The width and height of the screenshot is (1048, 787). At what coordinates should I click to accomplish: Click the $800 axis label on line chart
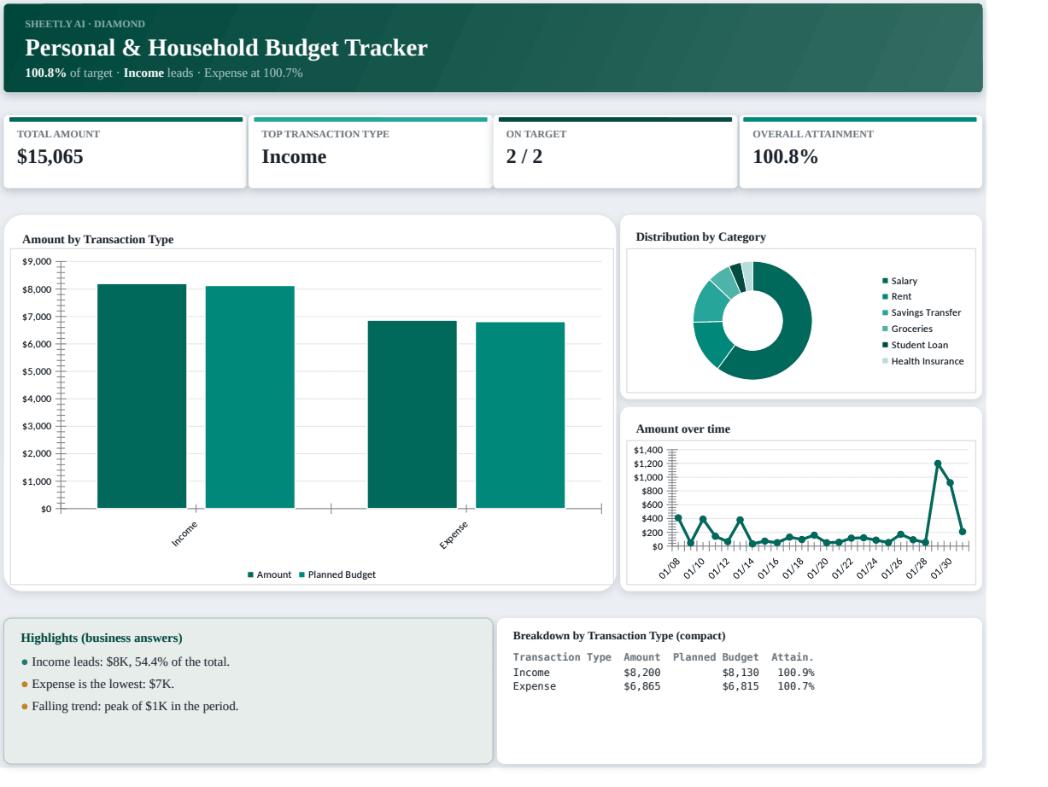[652, 491]
